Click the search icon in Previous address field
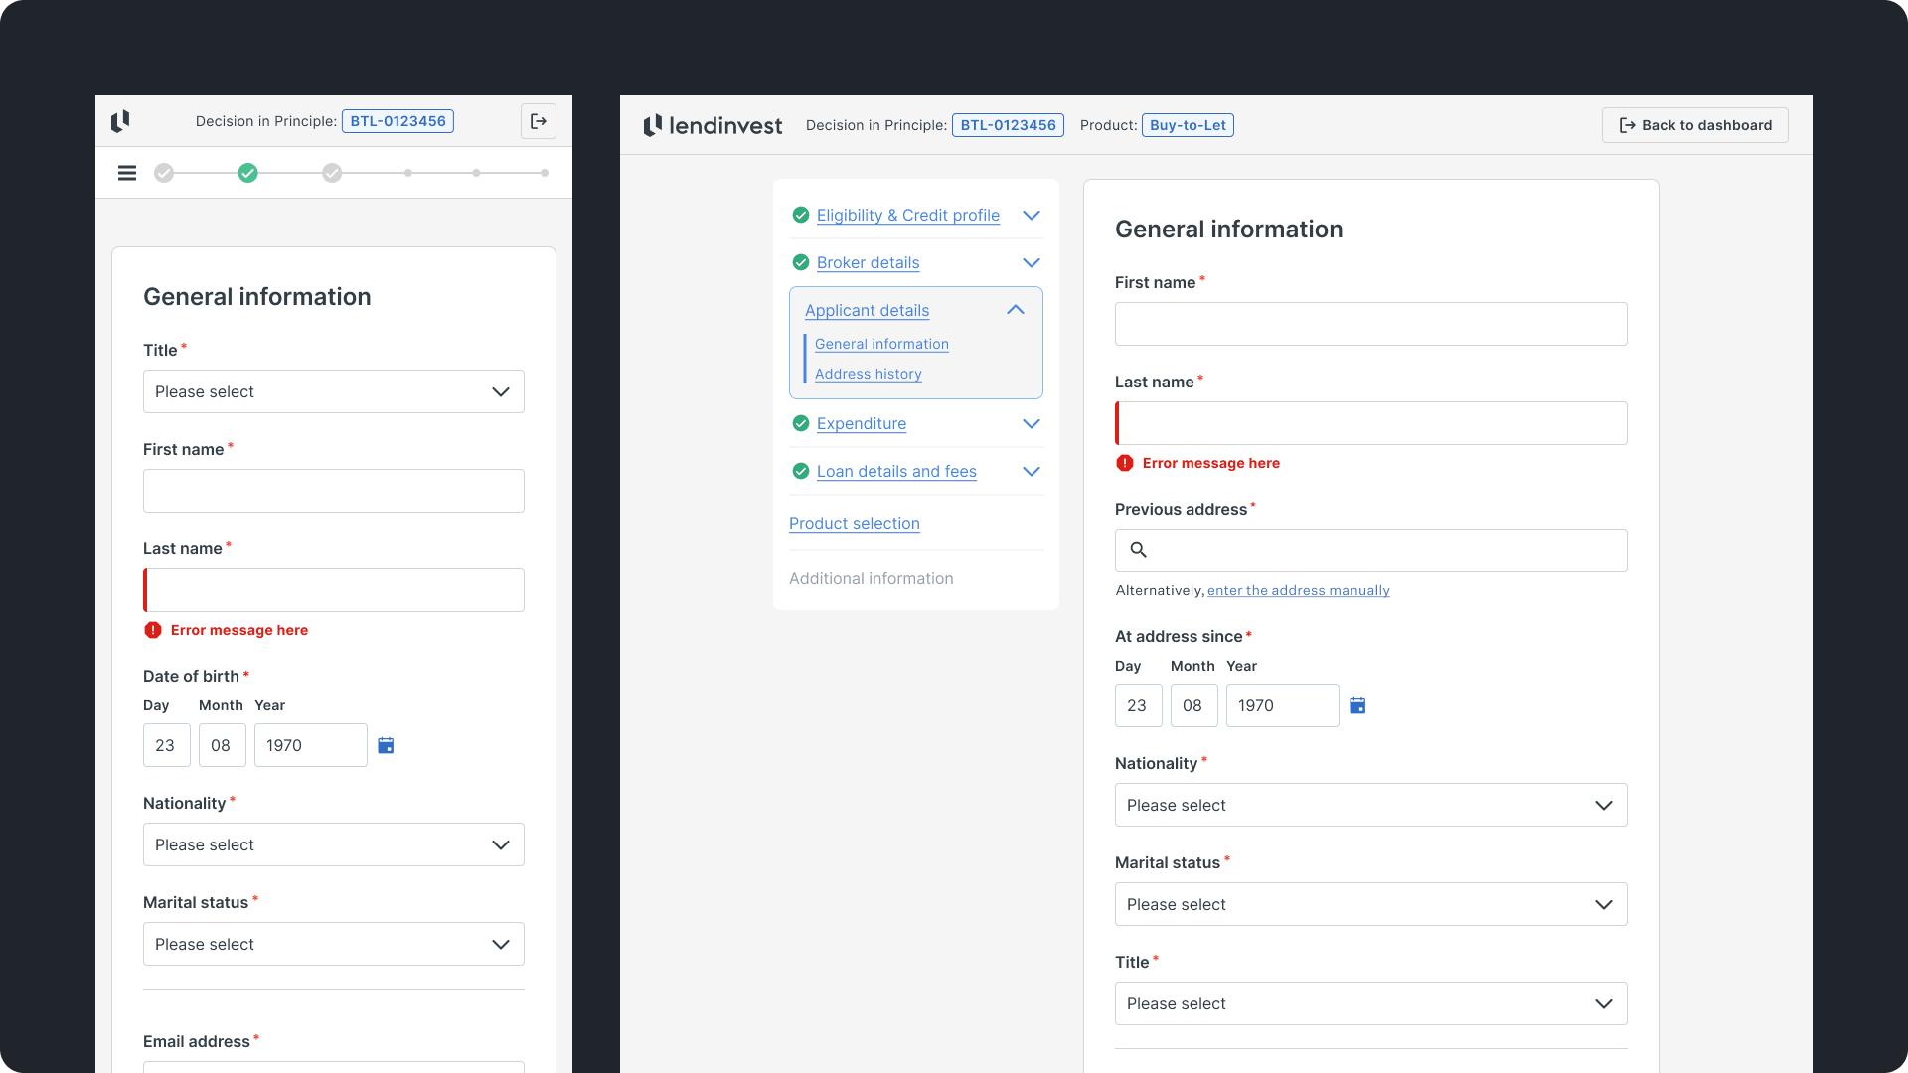The image size is (1908, 1073). (1139, 550)
